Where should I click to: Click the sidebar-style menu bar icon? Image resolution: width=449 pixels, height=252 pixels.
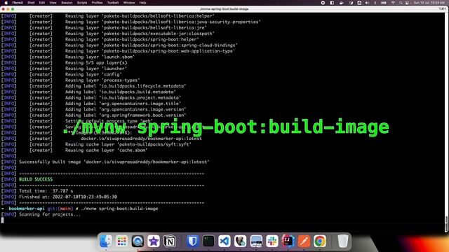332,3
